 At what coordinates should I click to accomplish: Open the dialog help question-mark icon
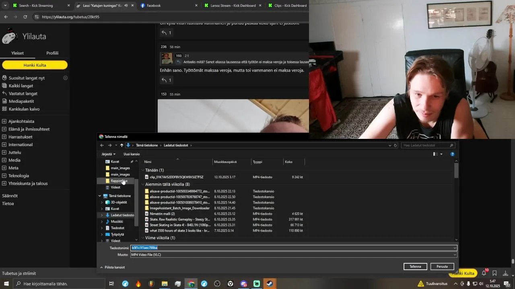[x=452, y=154]
